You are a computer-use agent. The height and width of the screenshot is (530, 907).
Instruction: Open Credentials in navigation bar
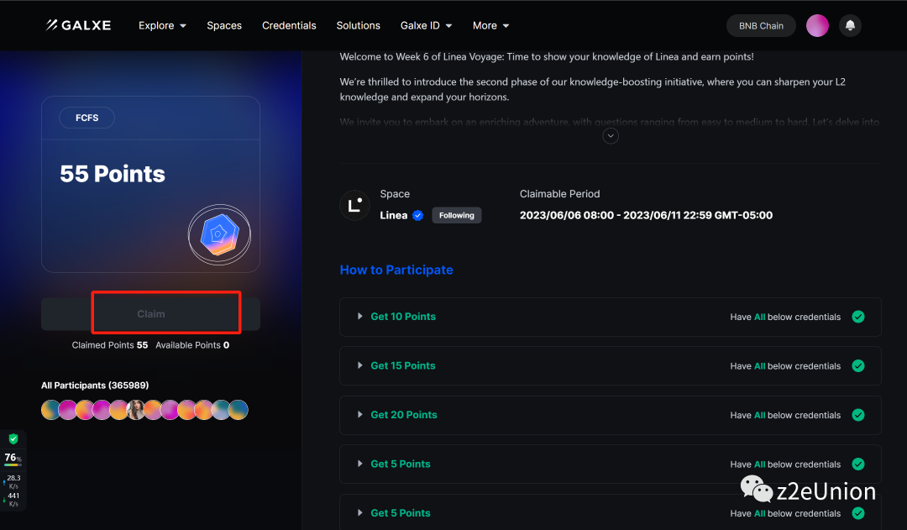pyautogui.click(x=289, y=25)
